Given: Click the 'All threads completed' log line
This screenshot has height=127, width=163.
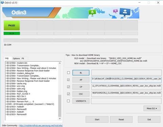Looking at the screenshot, I should pyautogui.click(x=30, y=104).
